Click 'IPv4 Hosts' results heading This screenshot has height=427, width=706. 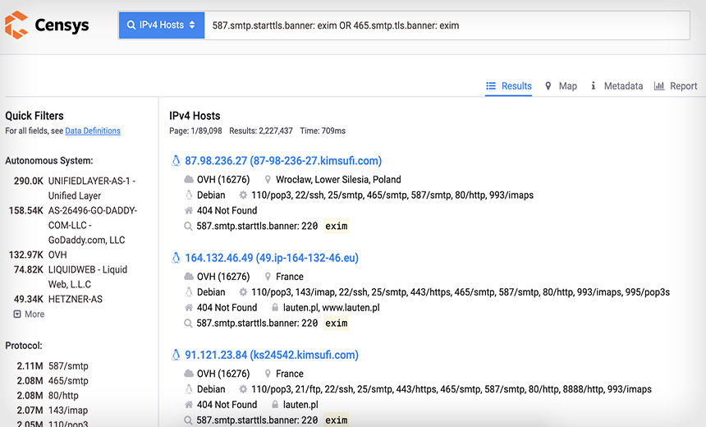[x=195, y=117]
